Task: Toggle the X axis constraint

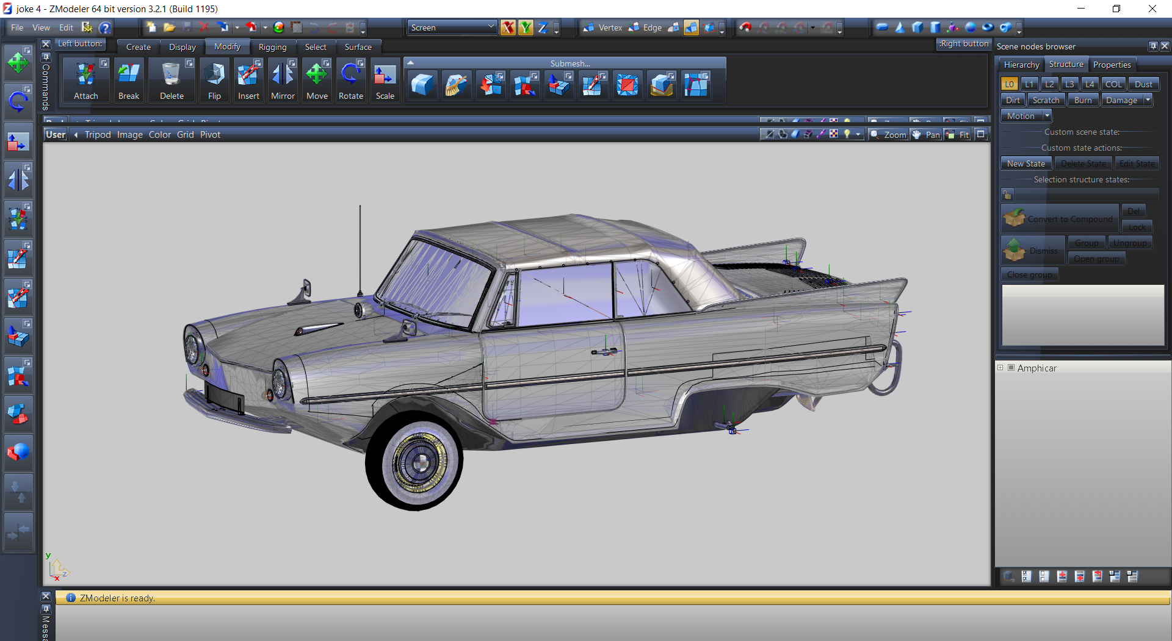Action: pyautogui.click(x=507, y=27)
